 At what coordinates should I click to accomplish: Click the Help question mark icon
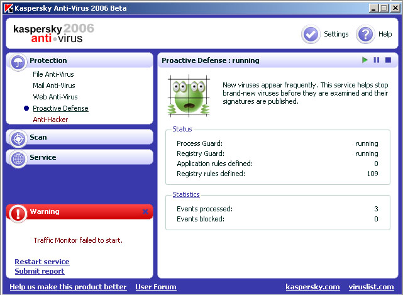pyautogui.click(x=365, y=34)
